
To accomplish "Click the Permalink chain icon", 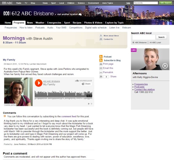I will tap(101, 72).
